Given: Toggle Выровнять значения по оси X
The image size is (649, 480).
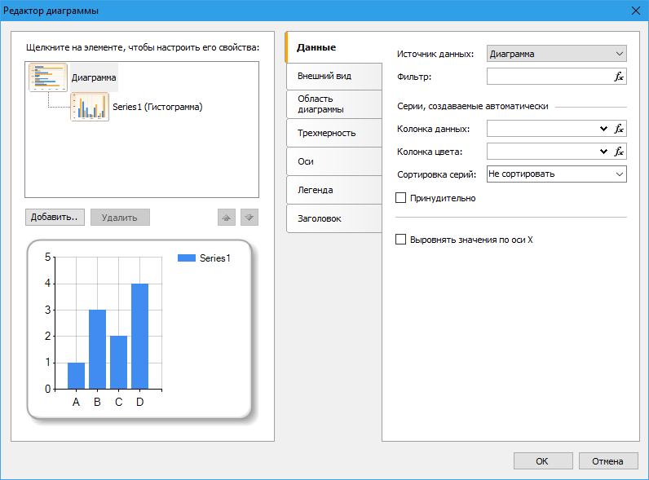Looking at the screenshot, I should [x=400, y=240].
